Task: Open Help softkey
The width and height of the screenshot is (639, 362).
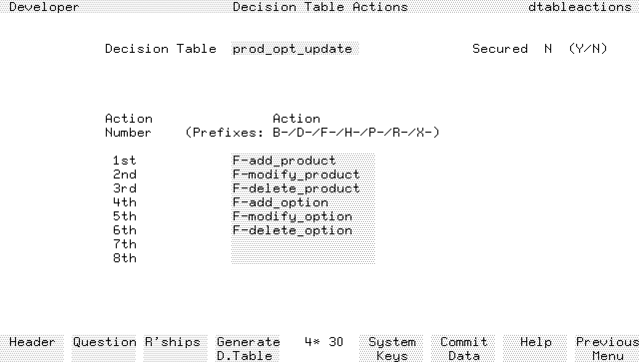Action: (x=536, y=348)
